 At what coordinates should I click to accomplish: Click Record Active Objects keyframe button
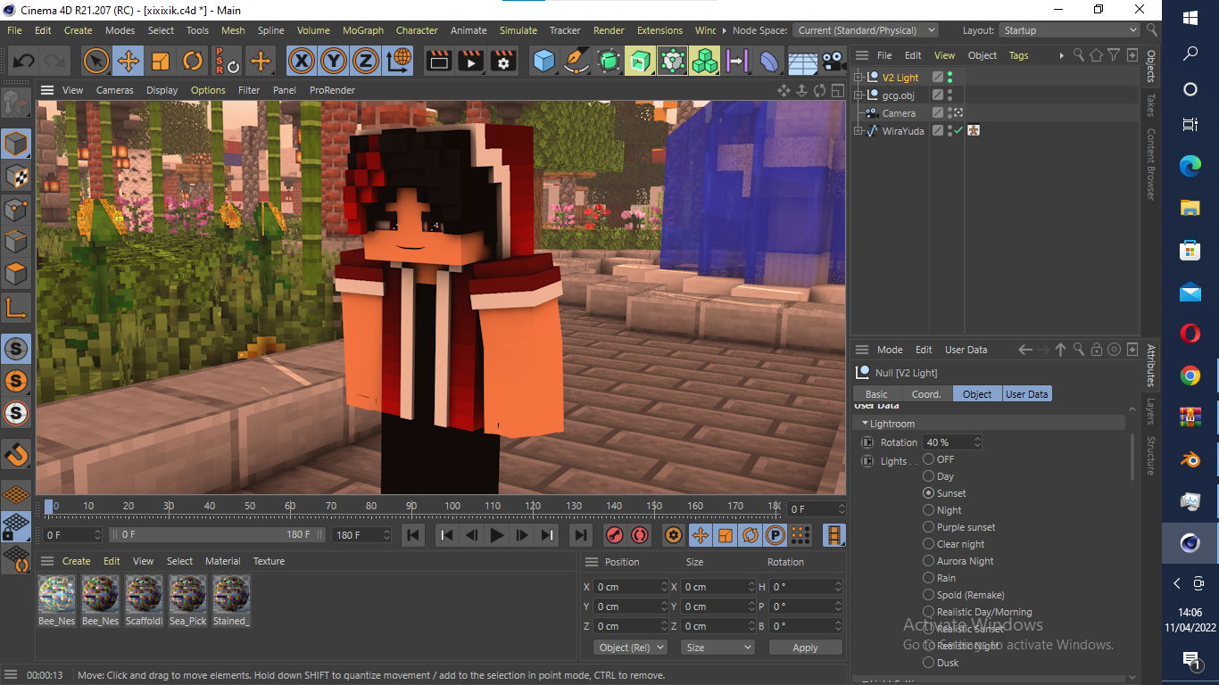point(614,535)
